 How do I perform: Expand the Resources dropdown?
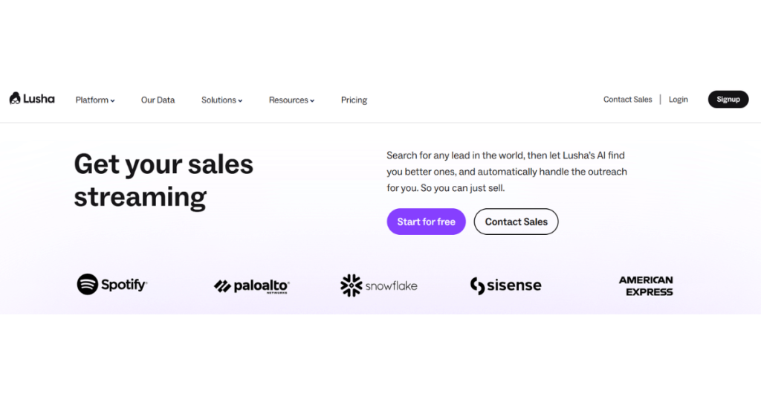pos(291,100)
